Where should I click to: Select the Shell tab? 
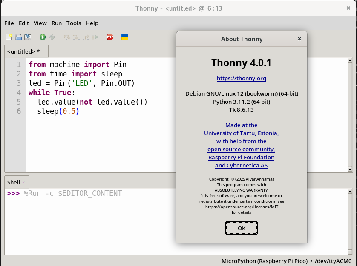click(14, 182)
